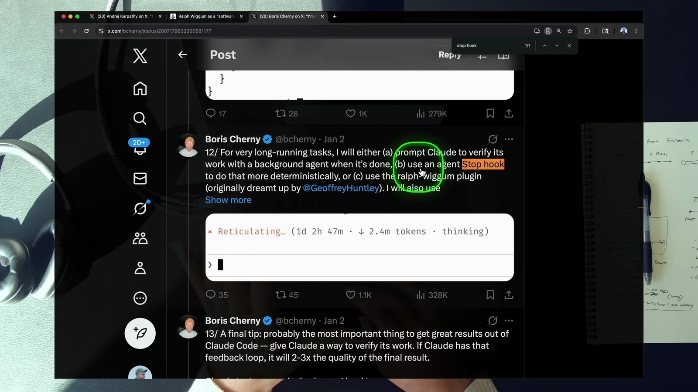This screenshot has width=698, height=392.
Task: Open the X Home feed icon
Action: tap(140, 89)
